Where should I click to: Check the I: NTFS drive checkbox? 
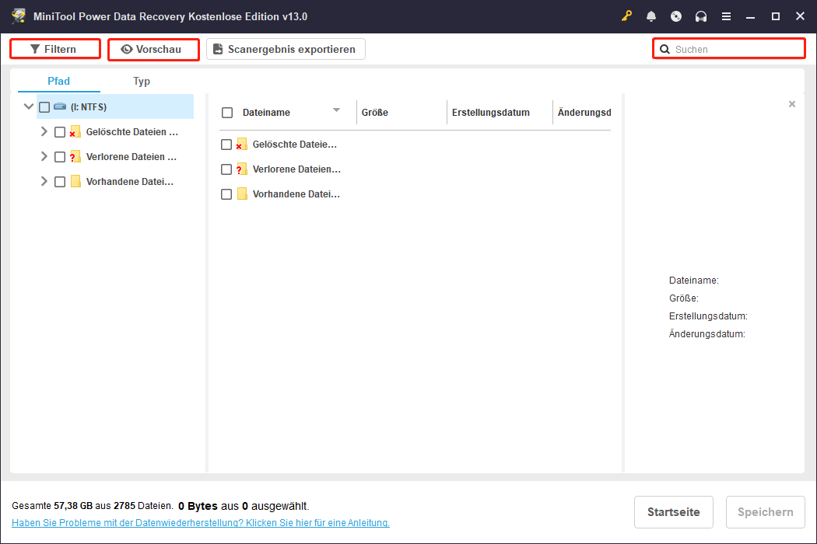[x=44, y=106]
